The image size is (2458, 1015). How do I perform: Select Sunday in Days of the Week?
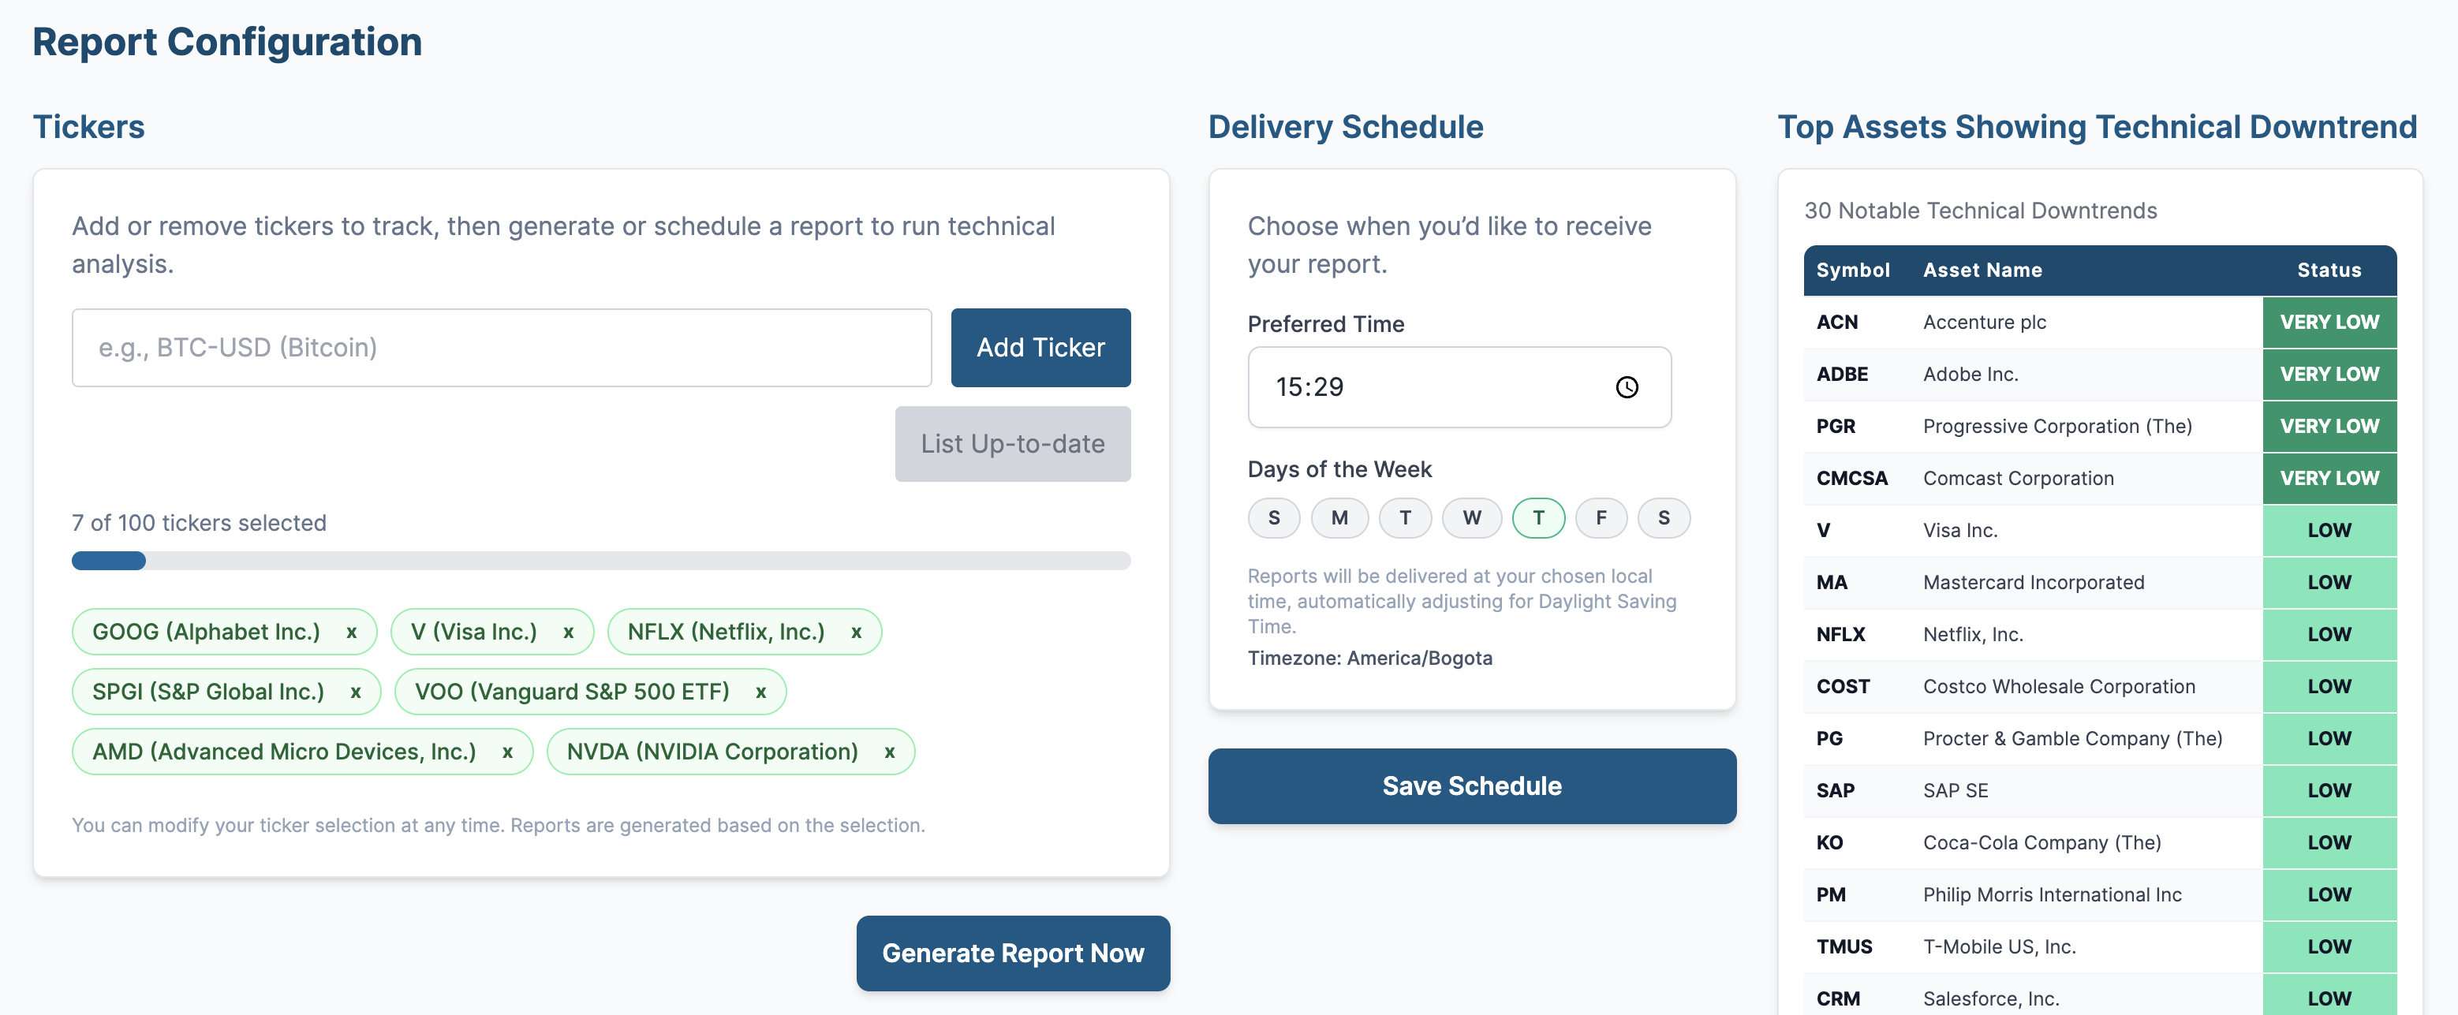coord(1274,518)
